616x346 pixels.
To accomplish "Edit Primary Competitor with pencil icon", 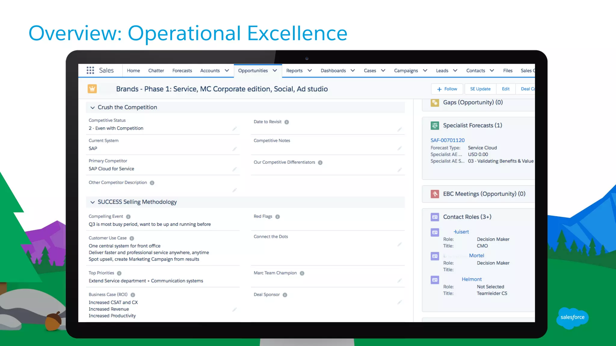I will point(235,169).
